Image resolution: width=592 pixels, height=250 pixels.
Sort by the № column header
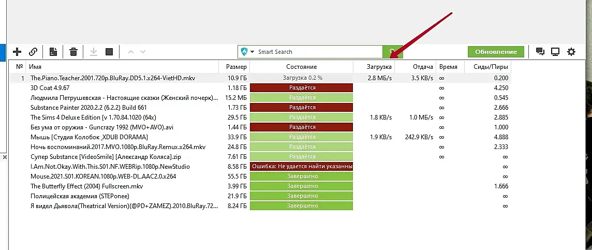(20, 67)
